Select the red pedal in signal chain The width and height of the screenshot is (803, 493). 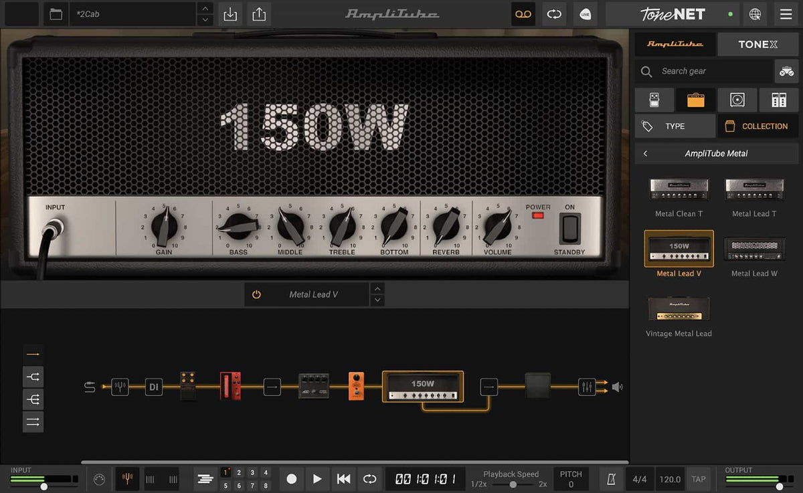230,386
